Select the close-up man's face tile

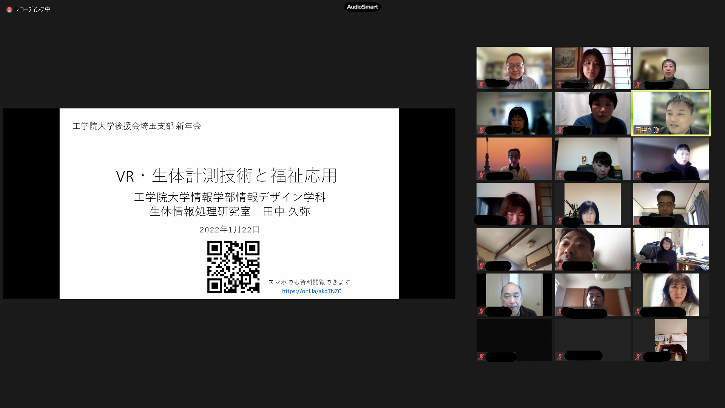click(593, 249)
